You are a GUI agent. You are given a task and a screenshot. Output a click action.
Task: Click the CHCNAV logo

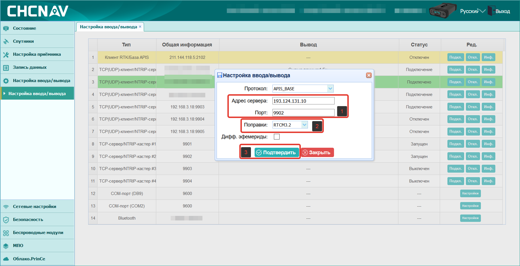[x=38, y=11]
